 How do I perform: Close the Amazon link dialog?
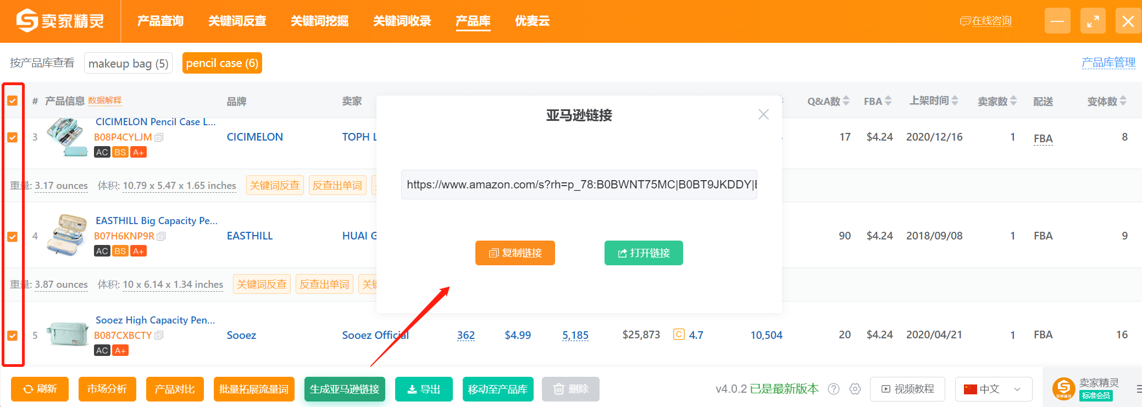(x=763, y=114)
